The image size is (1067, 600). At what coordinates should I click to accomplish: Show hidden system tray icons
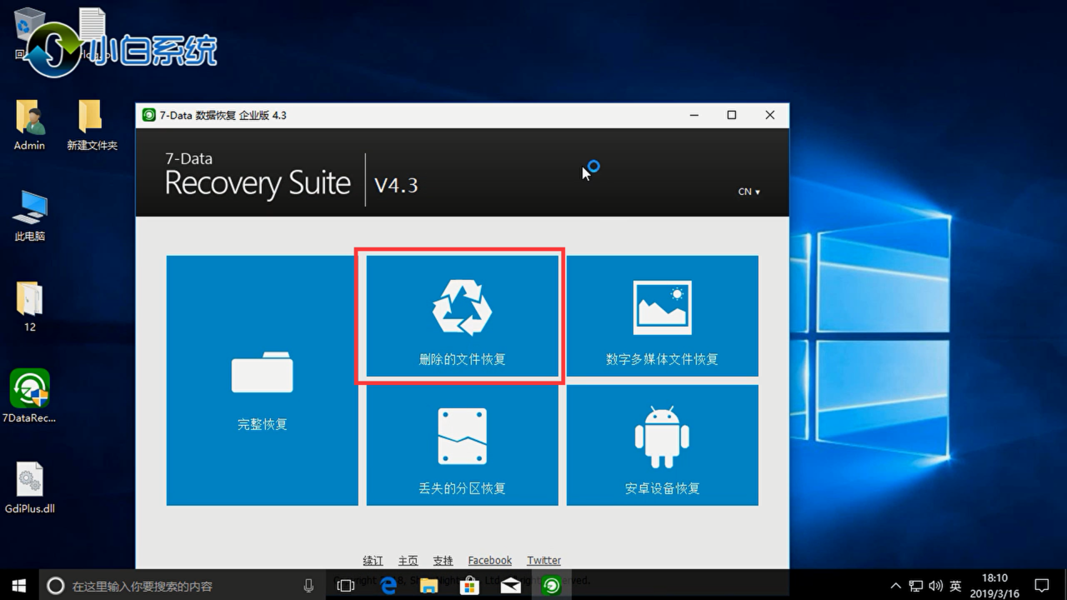896,586
